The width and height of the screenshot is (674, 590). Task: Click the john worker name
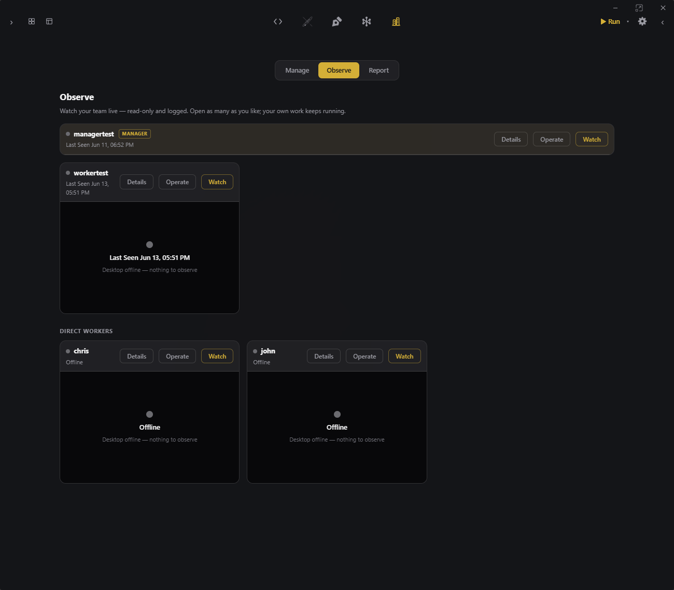click(268, 351)
